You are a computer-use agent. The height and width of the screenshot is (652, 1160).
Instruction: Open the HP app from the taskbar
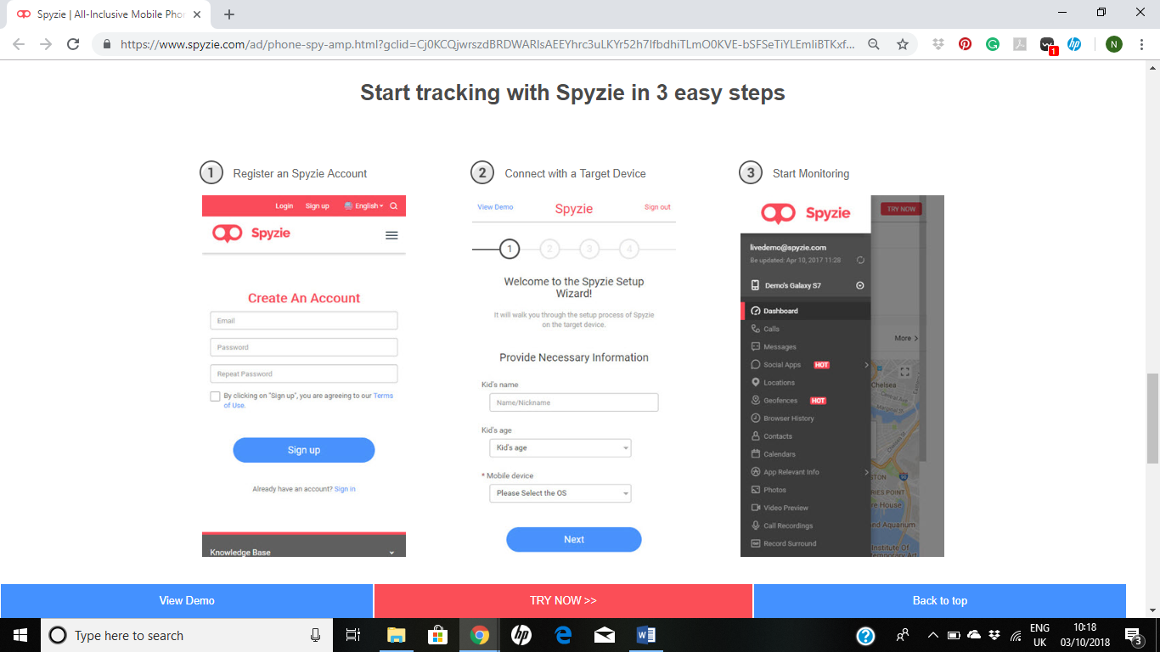[x=521, y=635]
